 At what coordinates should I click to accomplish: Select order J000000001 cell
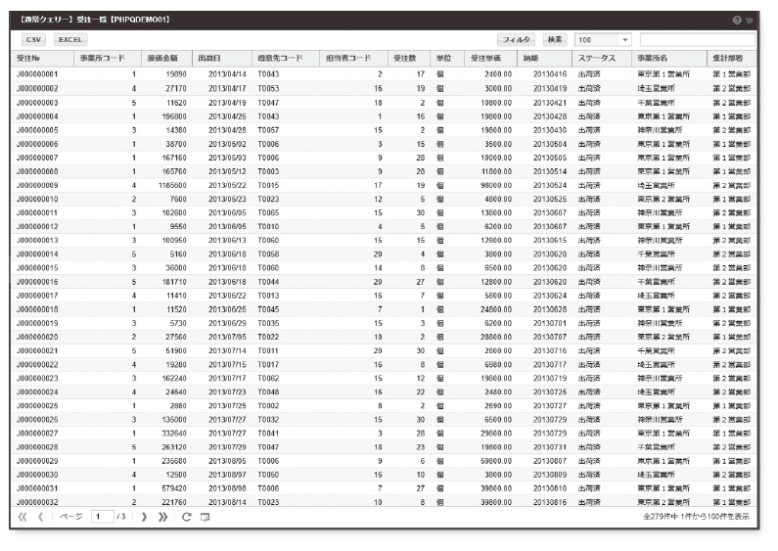[x=37, y=74]
